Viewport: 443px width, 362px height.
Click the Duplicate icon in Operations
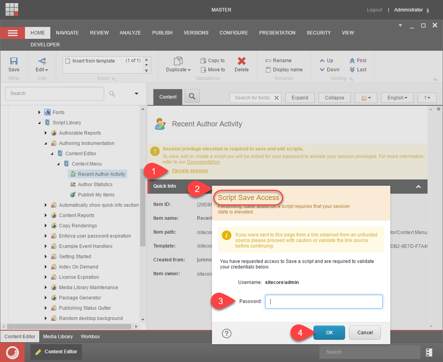pos(178,61)
